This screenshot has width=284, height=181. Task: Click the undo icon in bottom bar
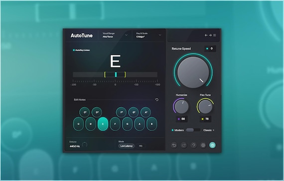point(174,145)
